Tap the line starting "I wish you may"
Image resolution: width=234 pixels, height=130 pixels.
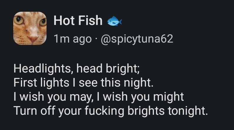click(x=99, y=96)
